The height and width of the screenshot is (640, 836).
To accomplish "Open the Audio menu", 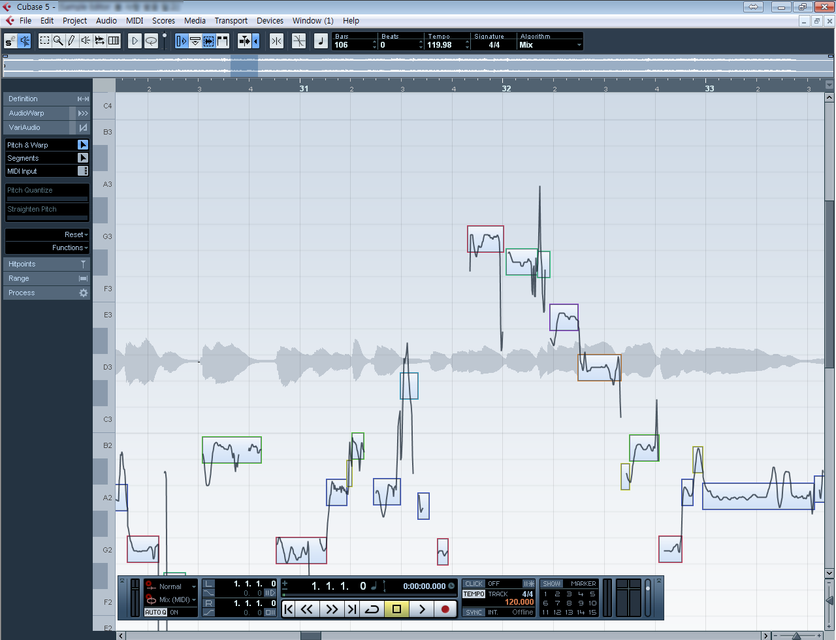I will [106, 20].
